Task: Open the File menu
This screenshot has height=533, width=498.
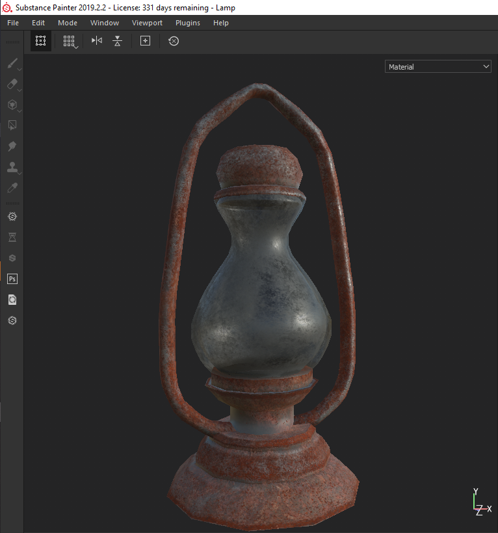Action: [13, 23]
